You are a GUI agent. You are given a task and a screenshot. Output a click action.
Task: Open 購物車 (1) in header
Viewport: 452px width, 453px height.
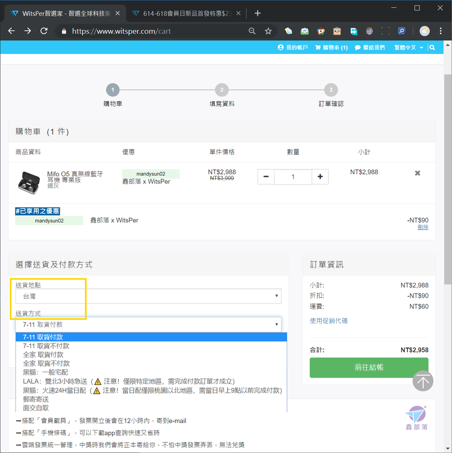(x=332, y=47)
